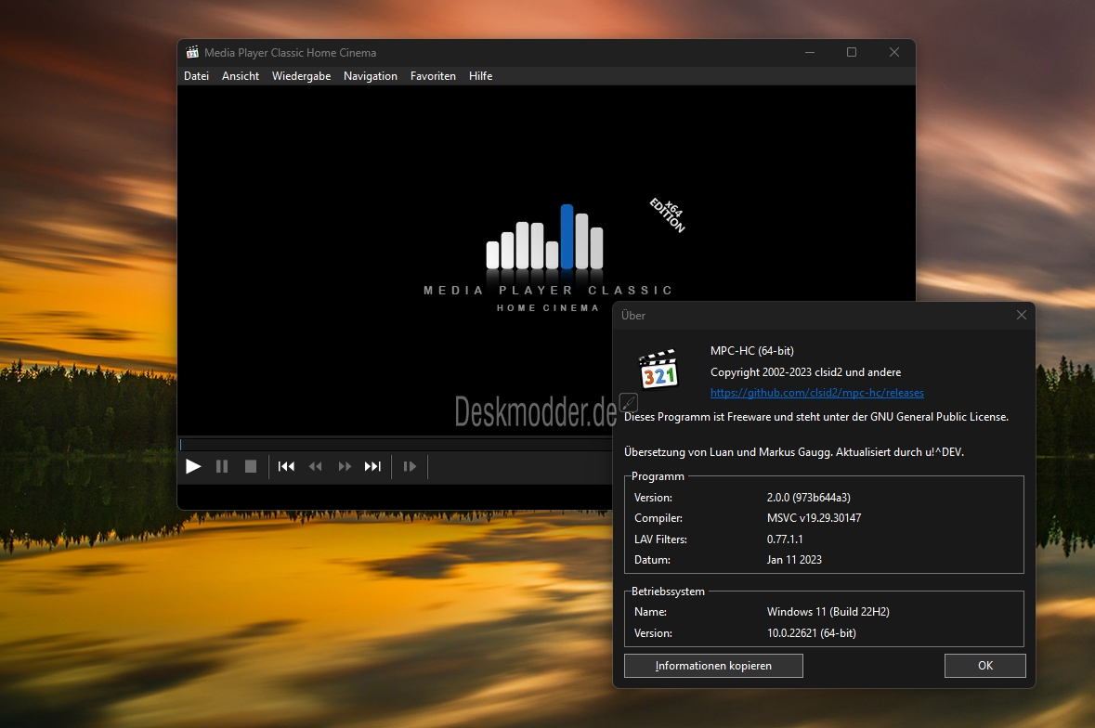The width and height of the screenshot is (1095, 728).
Task: Click the small pencil edit icon
Action: coord(629,402)
